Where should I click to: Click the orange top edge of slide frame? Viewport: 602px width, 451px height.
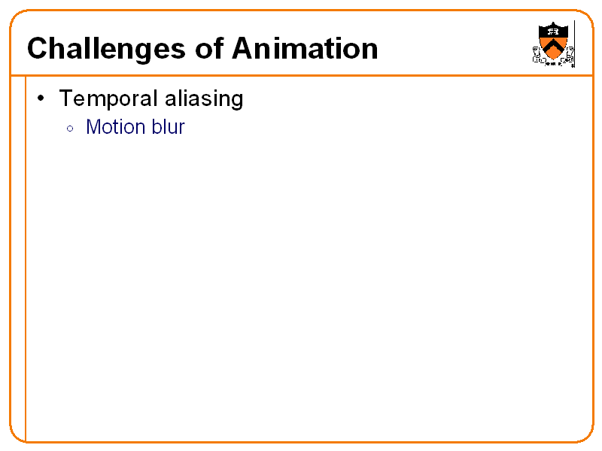point(301,11)
